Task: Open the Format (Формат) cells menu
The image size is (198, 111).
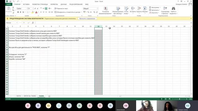Action: [x=145, y=10]
